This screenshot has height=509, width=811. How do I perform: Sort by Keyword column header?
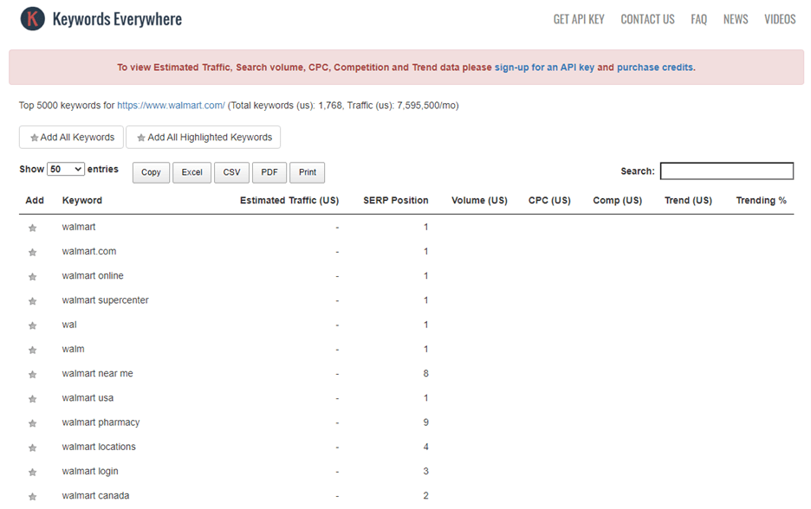tap(82, 201)
